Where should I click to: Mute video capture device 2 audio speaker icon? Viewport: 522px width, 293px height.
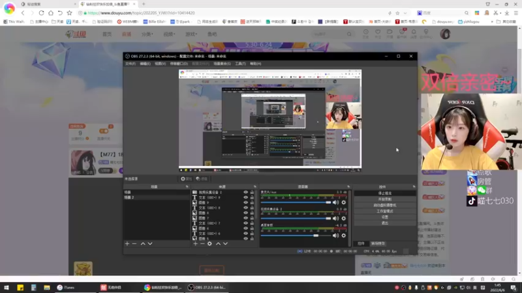point(335,218)
